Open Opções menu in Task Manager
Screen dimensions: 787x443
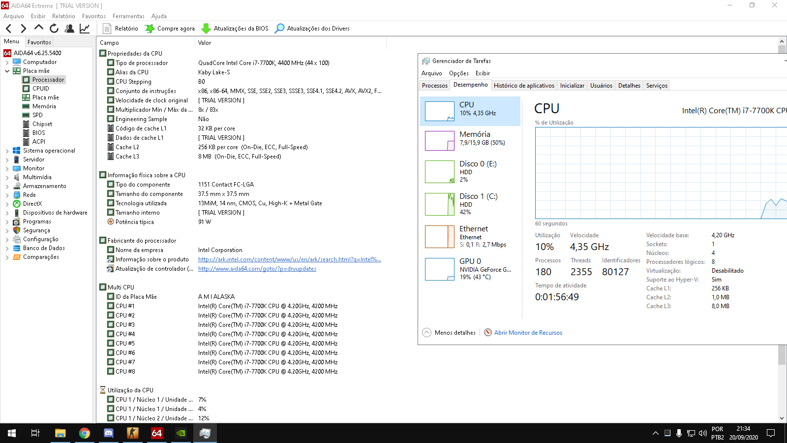point(458,73)
